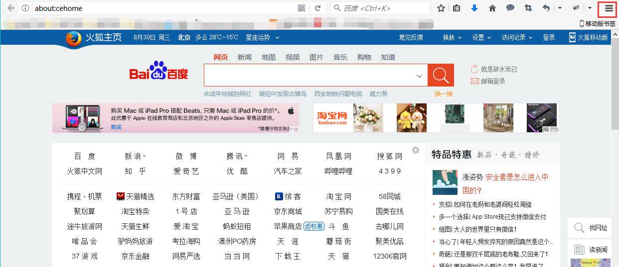Open the 缤客 Booking link
The image size is (619, 267).
[x=288, y=196]
